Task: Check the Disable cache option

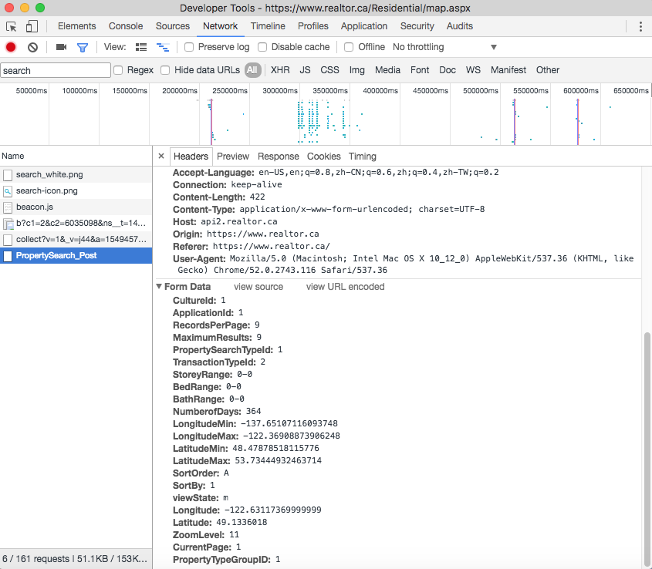Action: point(262,47)
